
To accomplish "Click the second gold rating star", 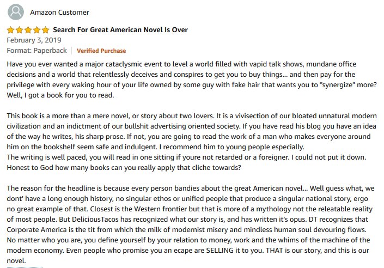I will pyautogui.click(x=20, y=30).
